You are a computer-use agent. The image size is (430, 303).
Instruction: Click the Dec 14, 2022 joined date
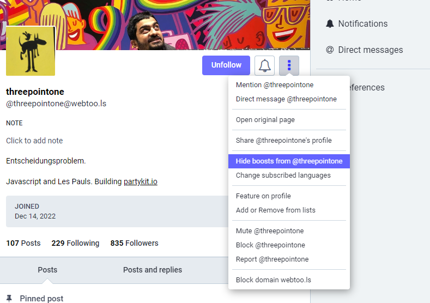(x=35, y=216)
